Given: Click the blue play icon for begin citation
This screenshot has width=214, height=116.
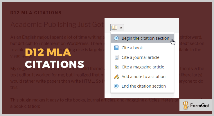Looking at the screenshot, I should click(x=116, y=38).
